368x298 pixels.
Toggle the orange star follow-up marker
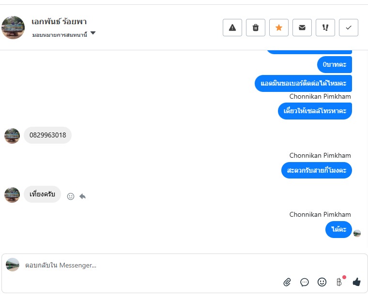pos(279,28)
